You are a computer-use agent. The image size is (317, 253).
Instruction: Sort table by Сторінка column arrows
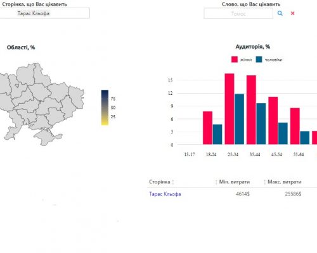[173, 182]
